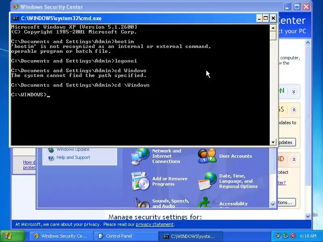This screenshot has height=242, width=323.
Task: Click the red security shield tray icon
Action: coord(293,236)
